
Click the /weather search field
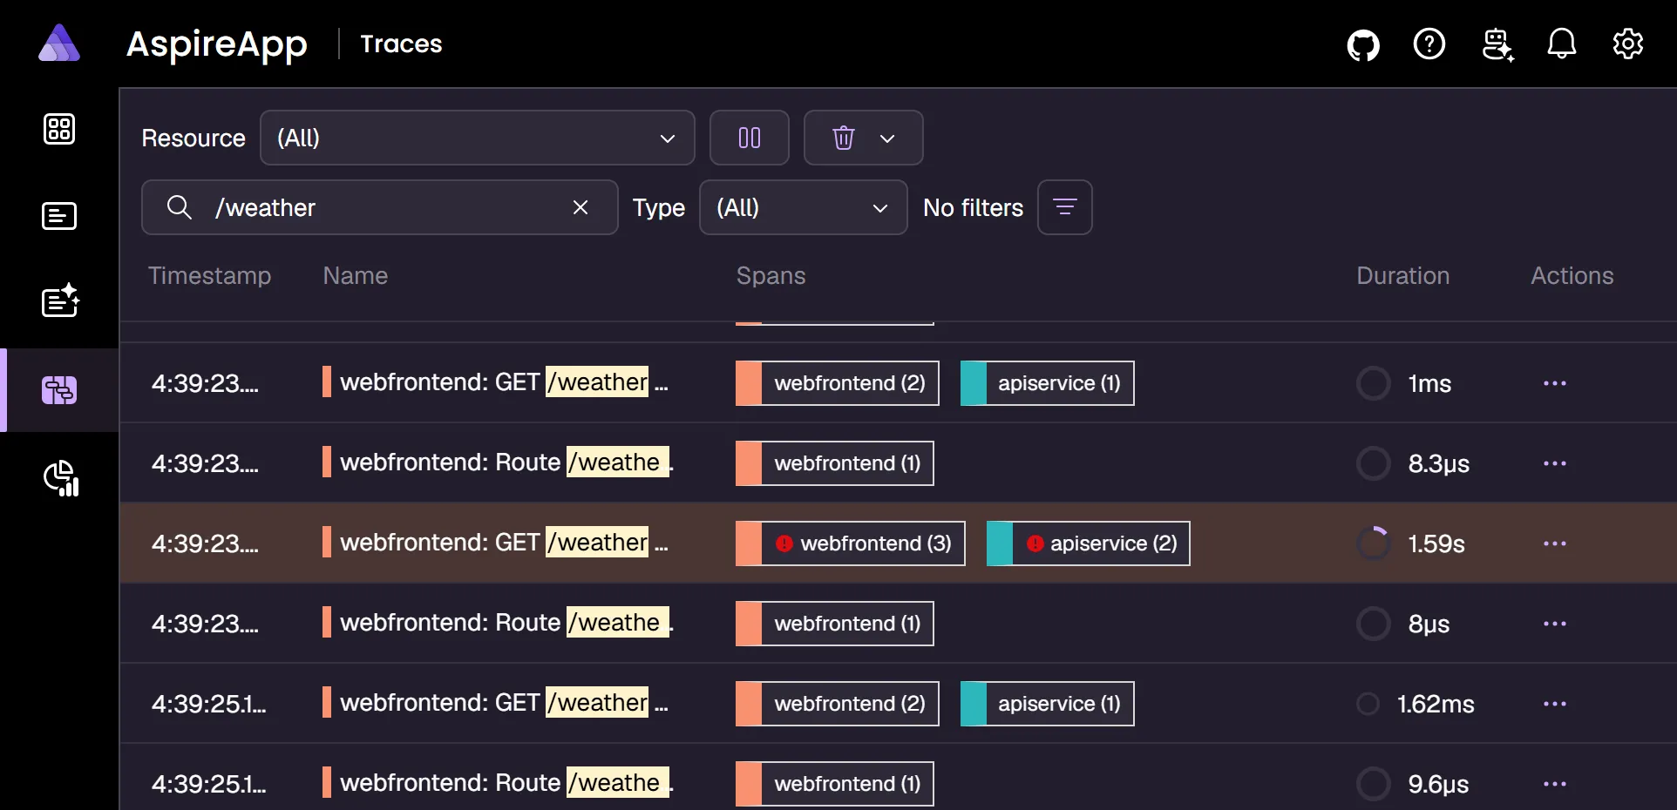tap(380, 207)
